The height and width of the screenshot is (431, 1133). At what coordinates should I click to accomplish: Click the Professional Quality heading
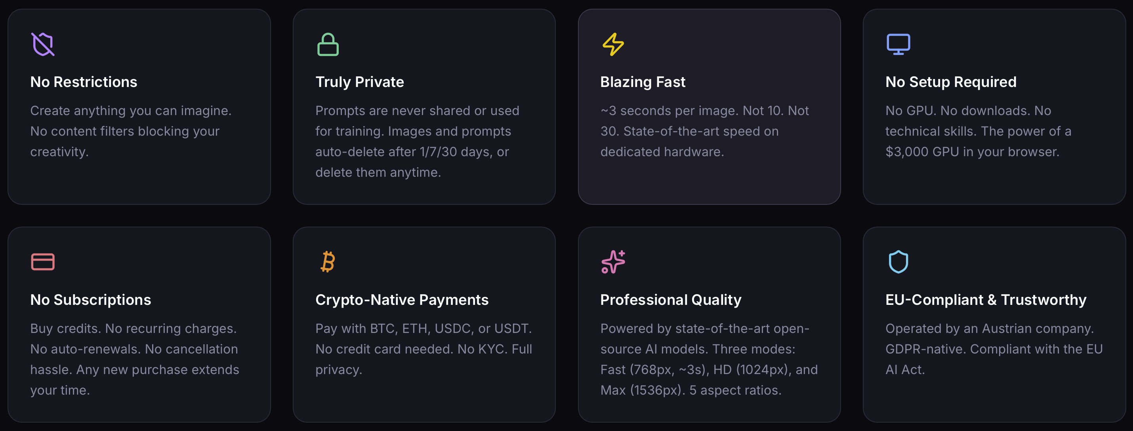coord(670,300)
